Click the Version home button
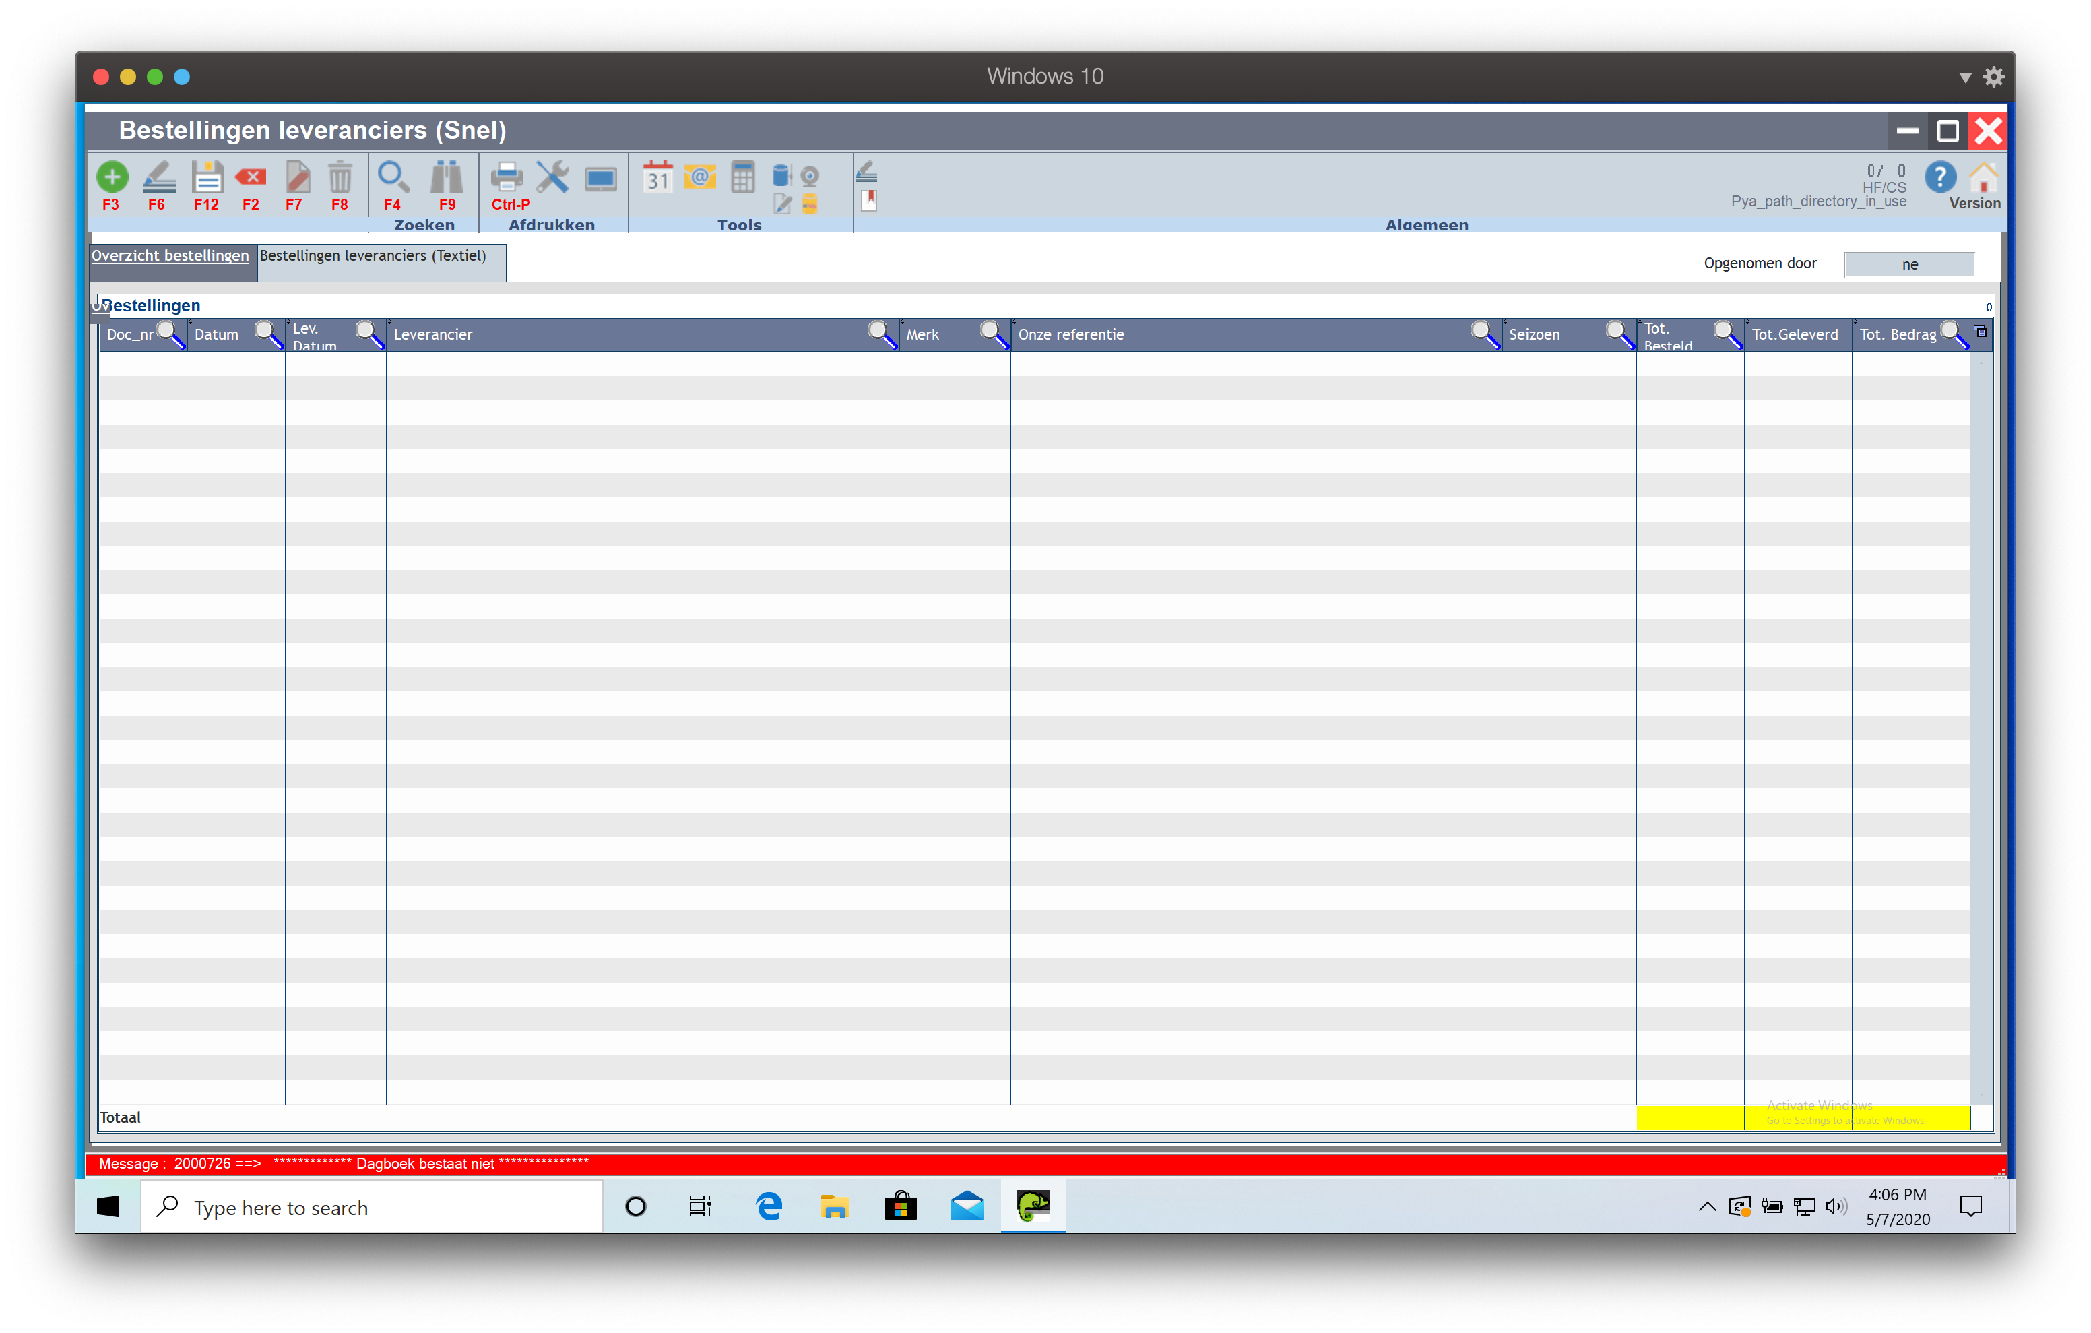The width and height of the screenshot is (2091, 1333). tap(1983, 179)
